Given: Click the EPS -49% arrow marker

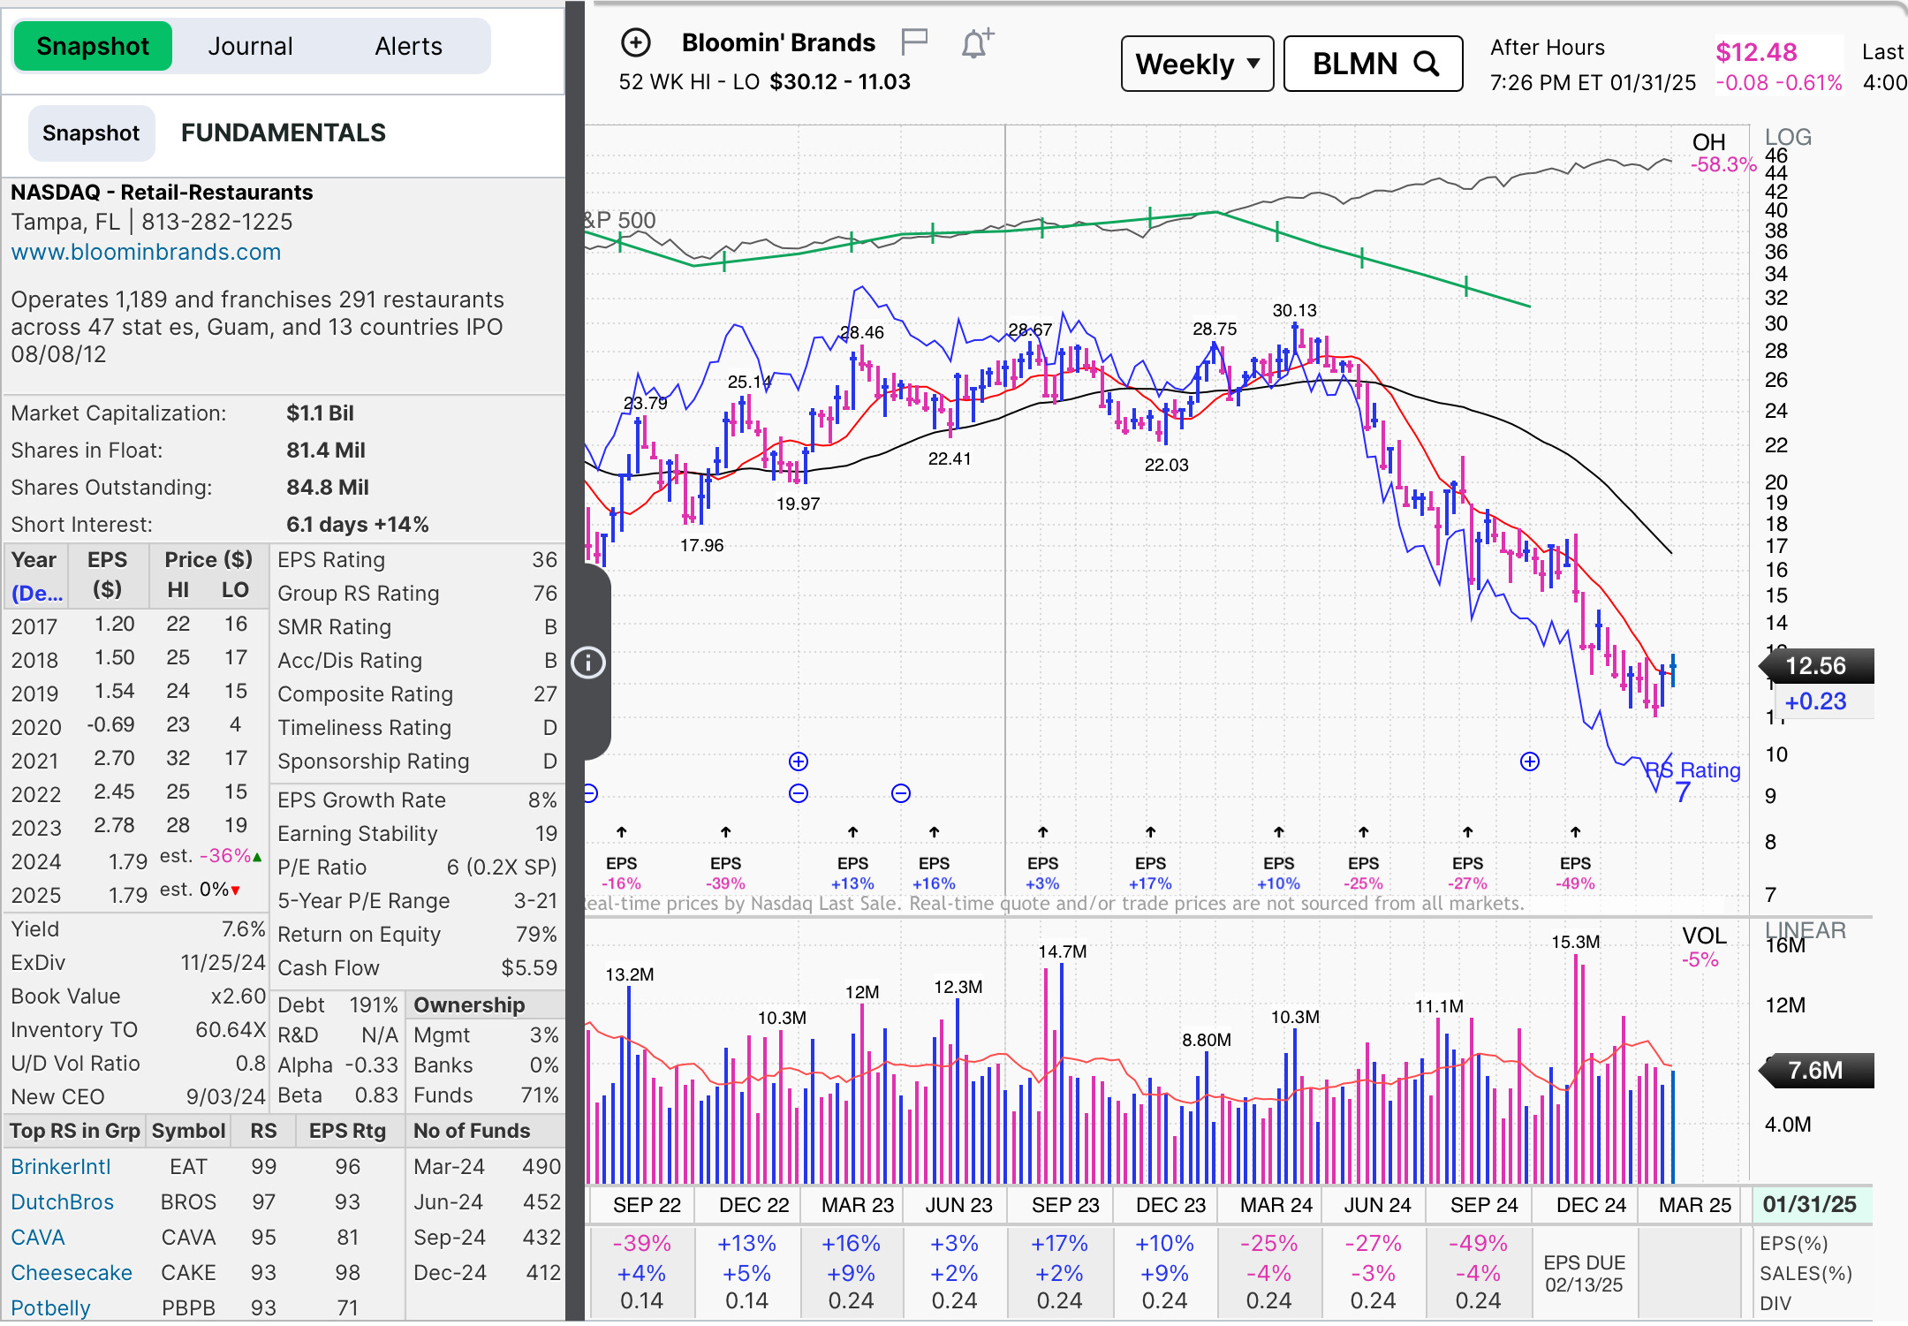Looking at the screenshot, I should tap(1576, 832).
